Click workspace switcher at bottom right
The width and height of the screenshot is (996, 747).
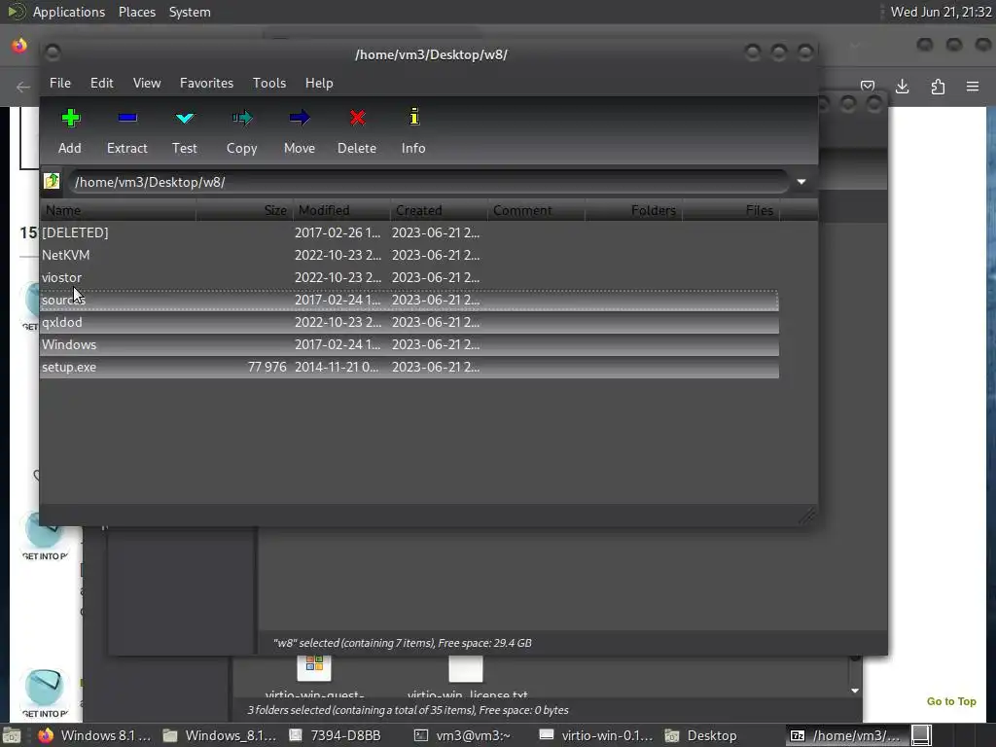tap(922, 735)
